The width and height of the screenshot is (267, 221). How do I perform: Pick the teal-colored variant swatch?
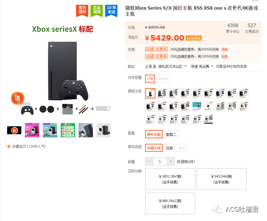point(196,106)
